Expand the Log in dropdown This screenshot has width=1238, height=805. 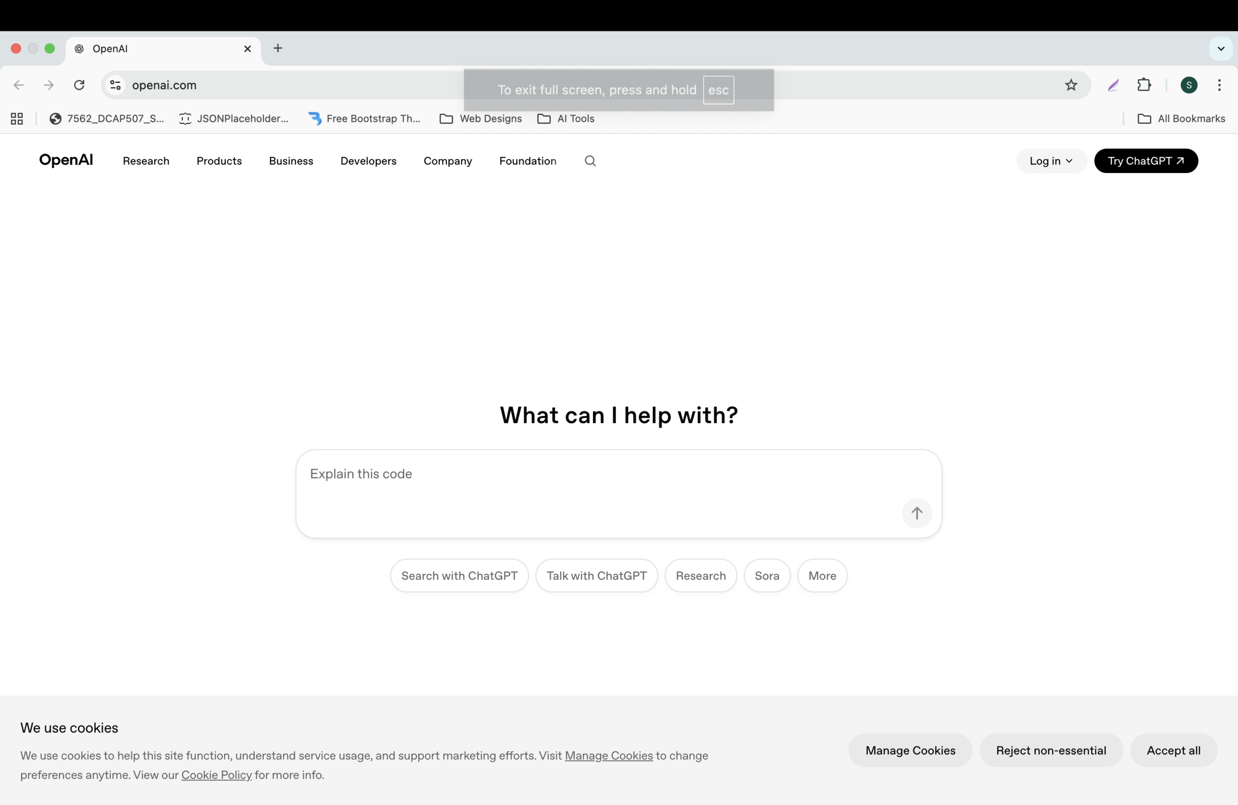[1051, 161]
